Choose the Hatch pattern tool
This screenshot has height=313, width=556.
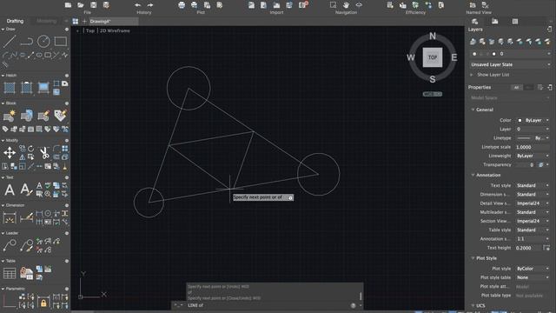[10, 87]
